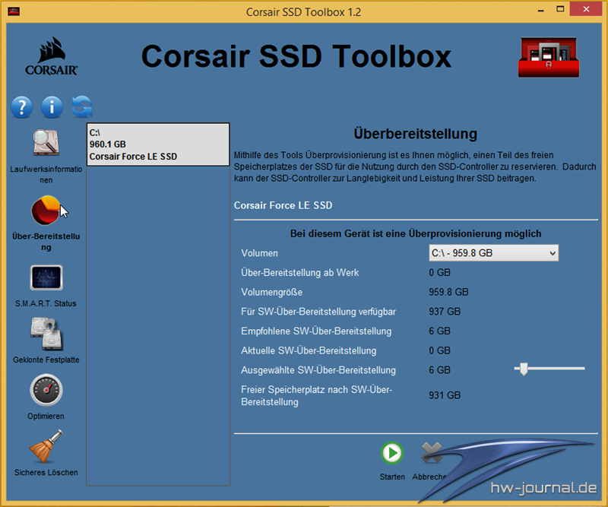
Task: Click the green Starten play icon
Action: (392, 453)
